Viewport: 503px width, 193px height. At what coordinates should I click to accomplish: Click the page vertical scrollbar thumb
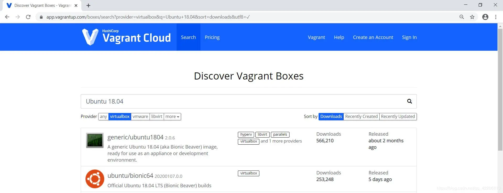pyautogui.click(x=500, y=90)
